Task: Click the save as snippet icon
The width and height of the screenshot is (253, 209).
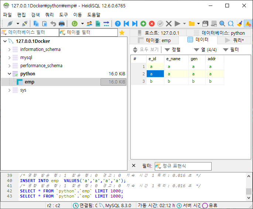Action: pyautogui.click(x=214, y=24)
